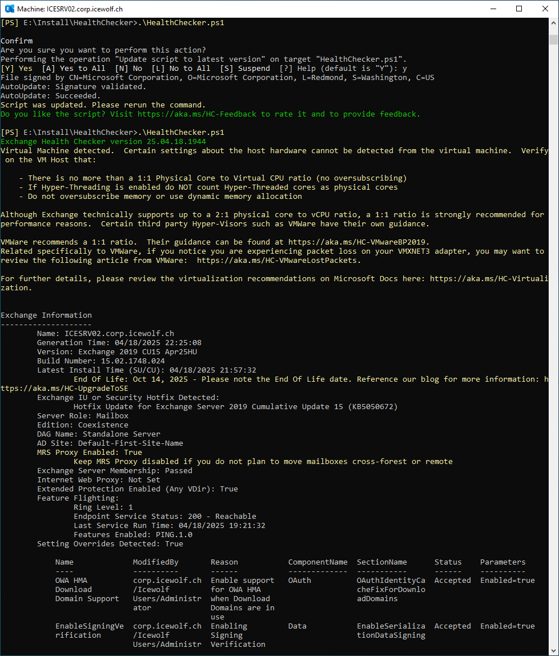Click the aka.ms/HC-UpgradeToSE link text

tap(65, 389)
